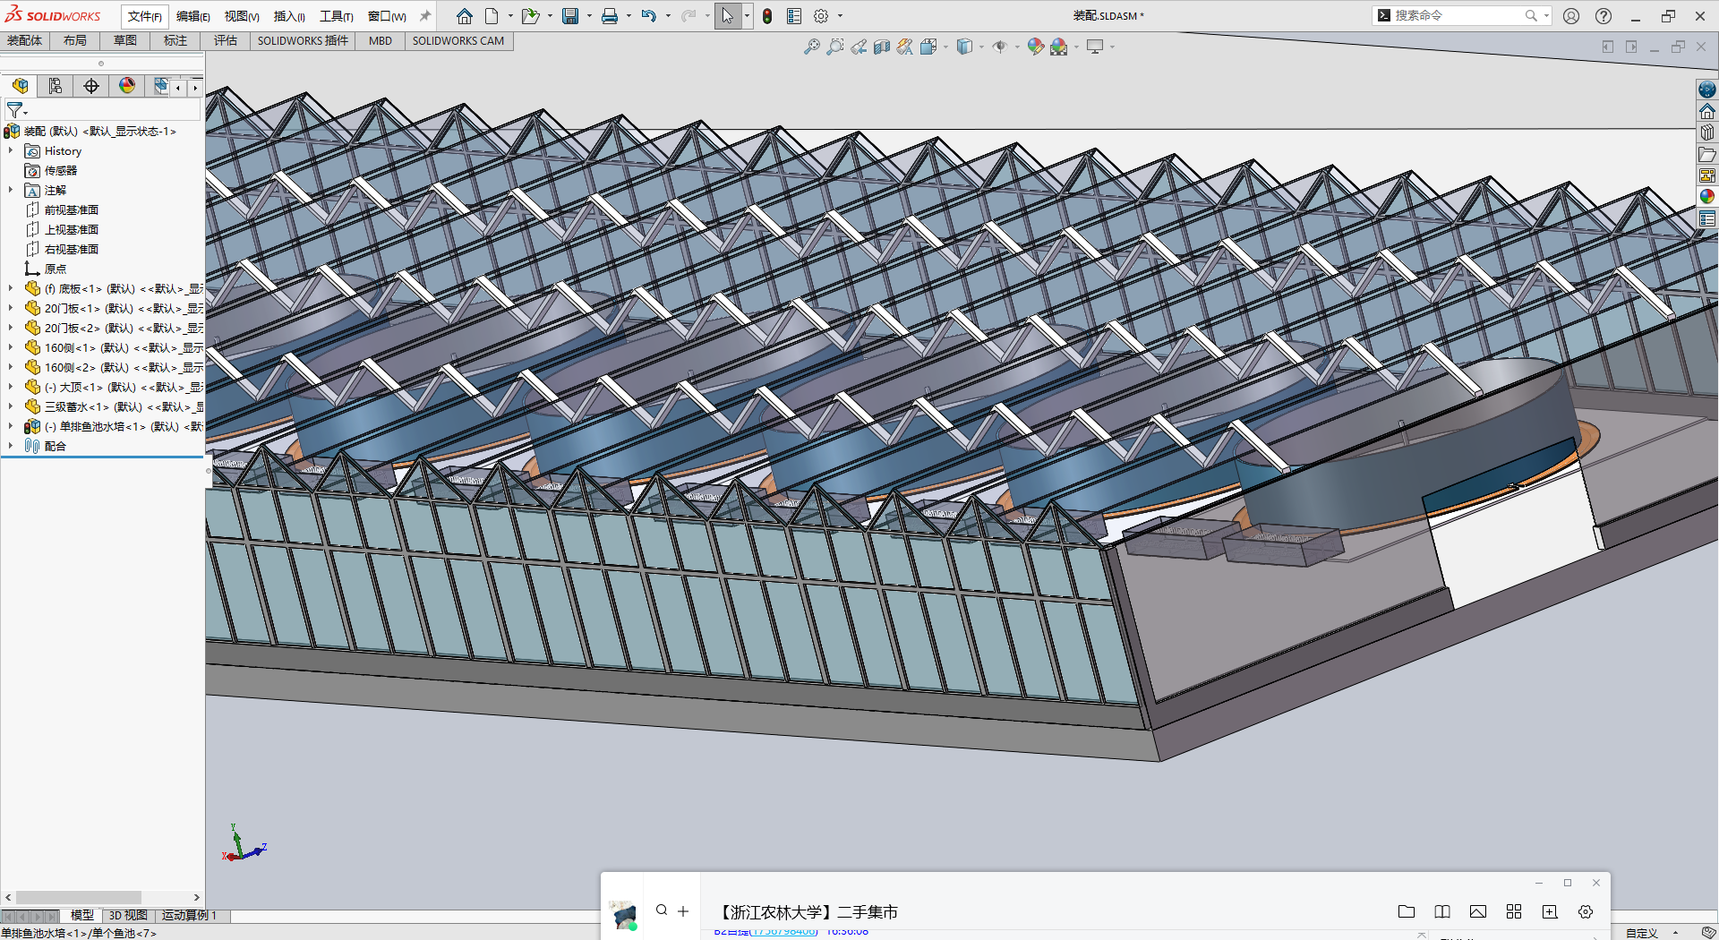Image resolution: width=1719 pixels, height=940 pixels.
Task: Open the MBD tab
Action: point(381,40)
